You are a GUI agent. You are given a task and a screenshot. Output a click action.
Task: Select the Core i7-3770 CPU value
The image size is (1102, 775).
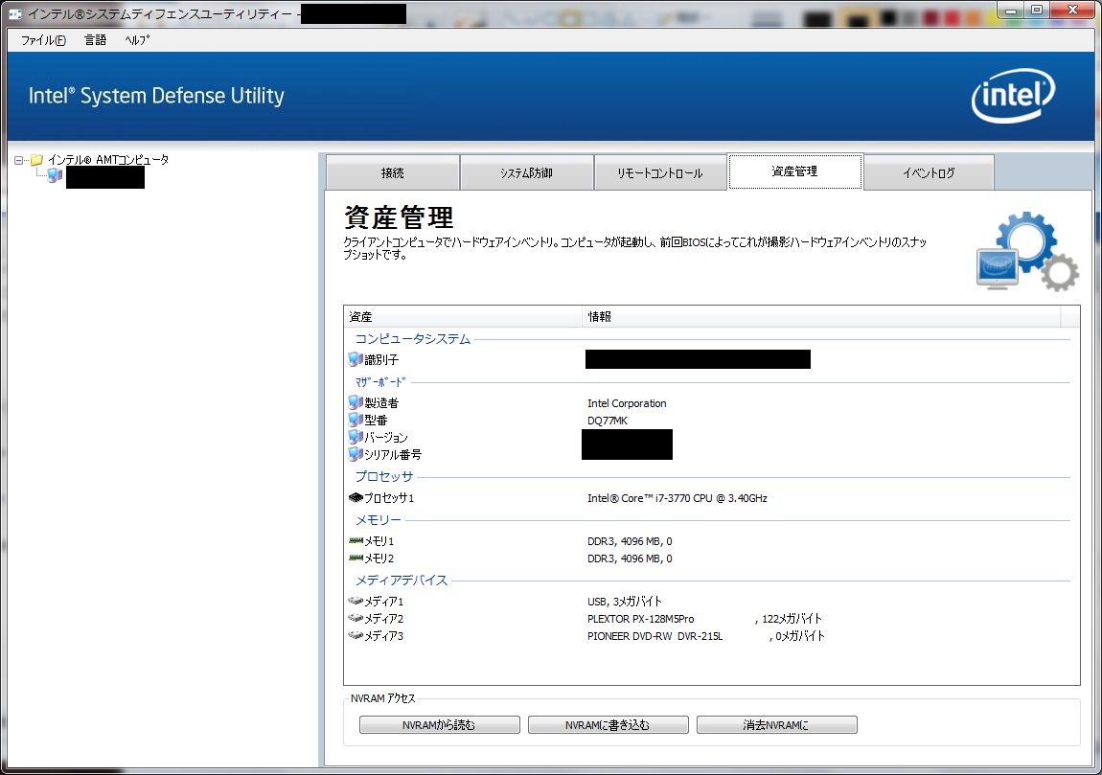[677, 498]
